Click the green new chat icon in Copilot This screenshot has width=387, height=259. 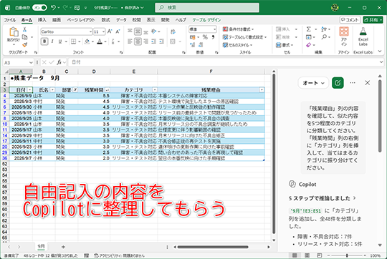tap(338, 83)
